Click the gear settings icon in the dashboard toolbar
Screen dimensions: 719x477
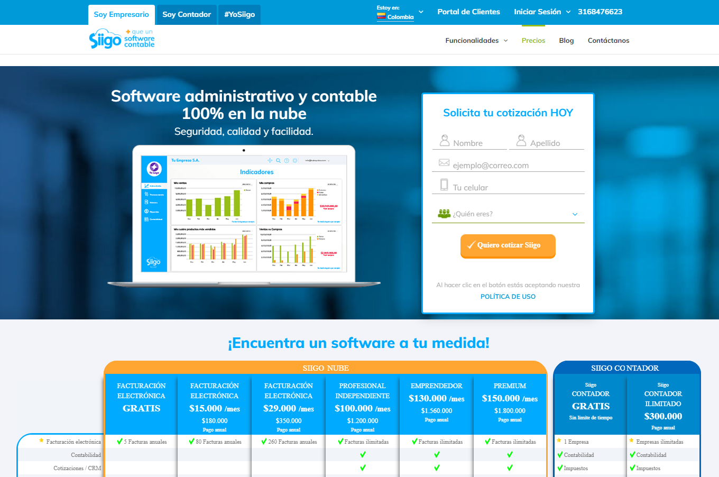coord(295,160)
